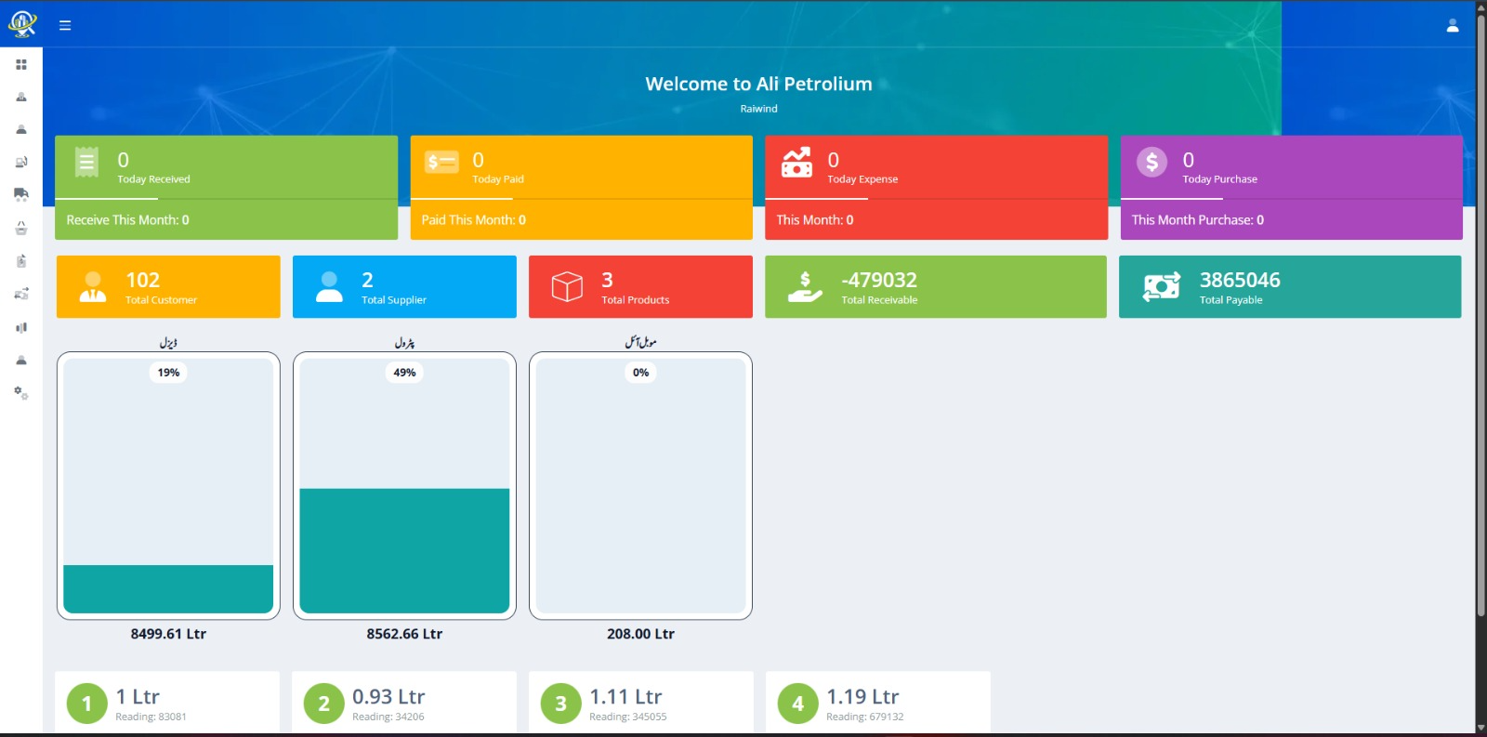Click the 8562.66 Ltr stock value
Viewport: 1487px width, 737px height.
click(x=404, y=634)
